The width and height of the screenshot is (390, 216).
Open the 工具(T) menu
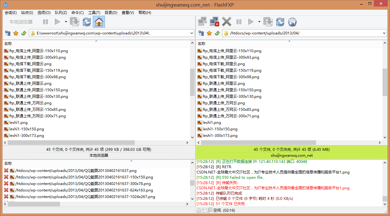[x=94, y=13]
